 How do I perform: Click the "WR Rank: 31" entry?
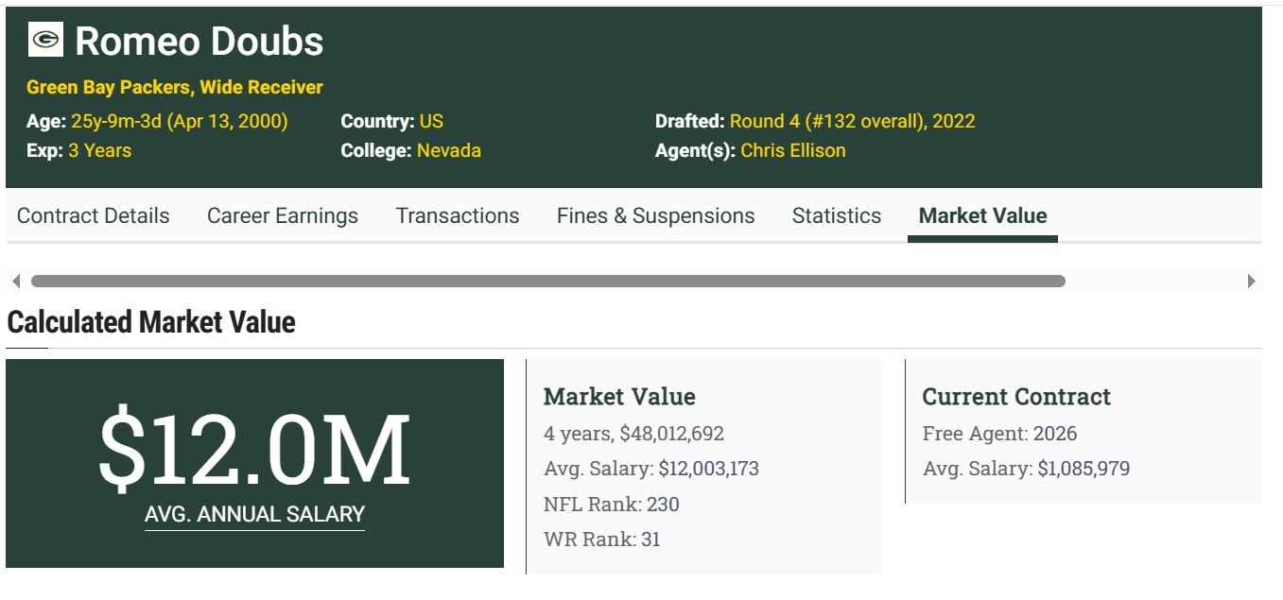tap(602, 540)
